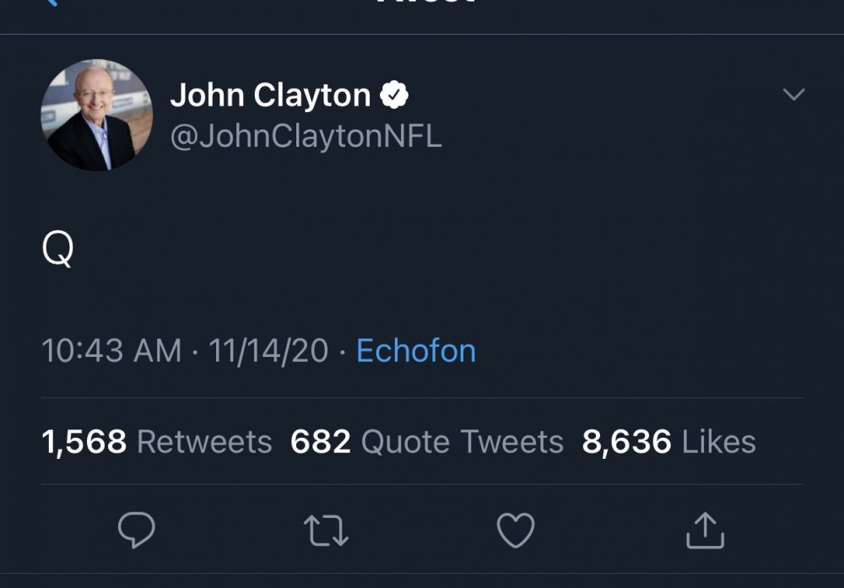Open the @JohnClaytonNFL handle

[x=306, y=137]
